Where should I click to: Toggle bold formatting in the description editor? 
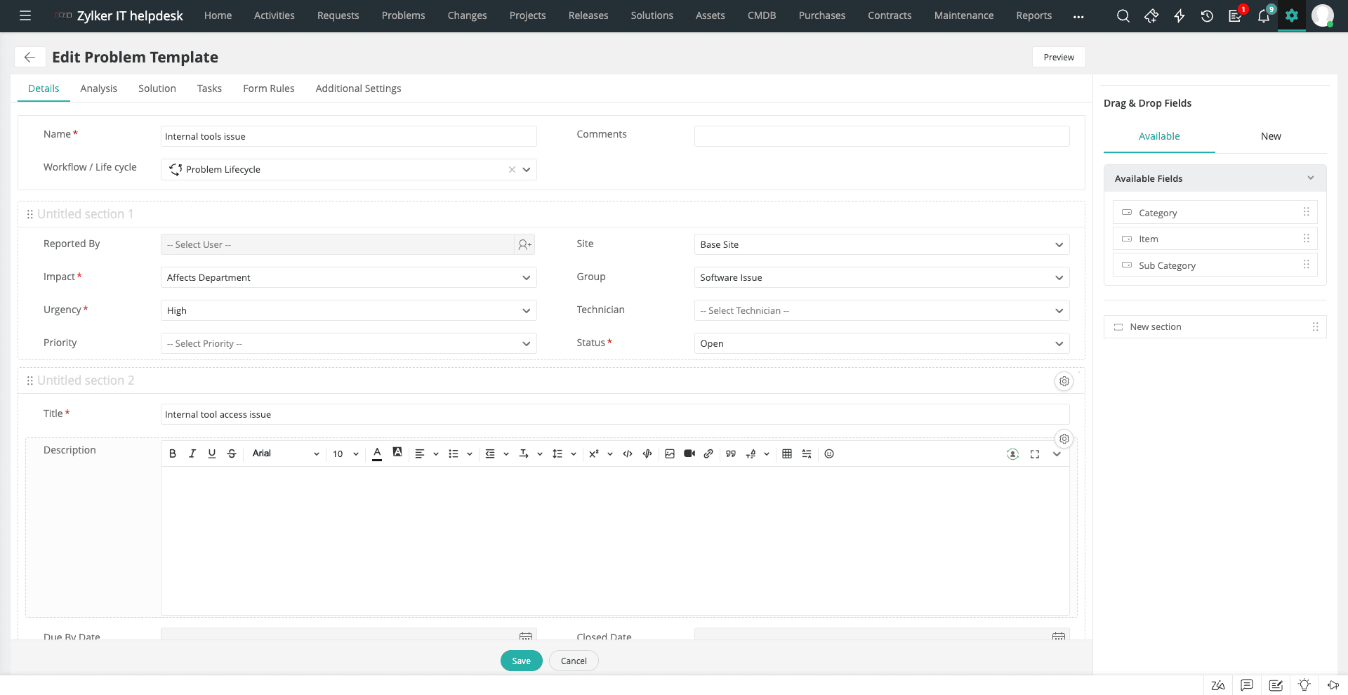172,454
